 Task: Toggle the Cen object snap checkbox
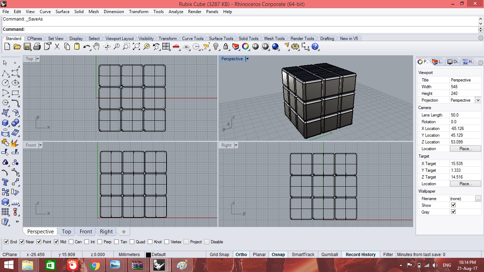tap(71, 242)
